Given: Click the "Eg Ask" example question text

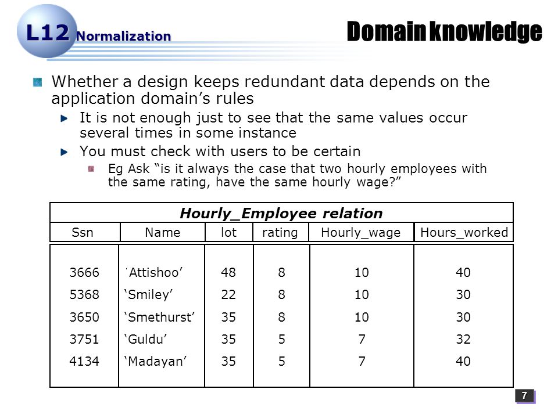Looking at the screenshot, I should click(x=297, y=175).
